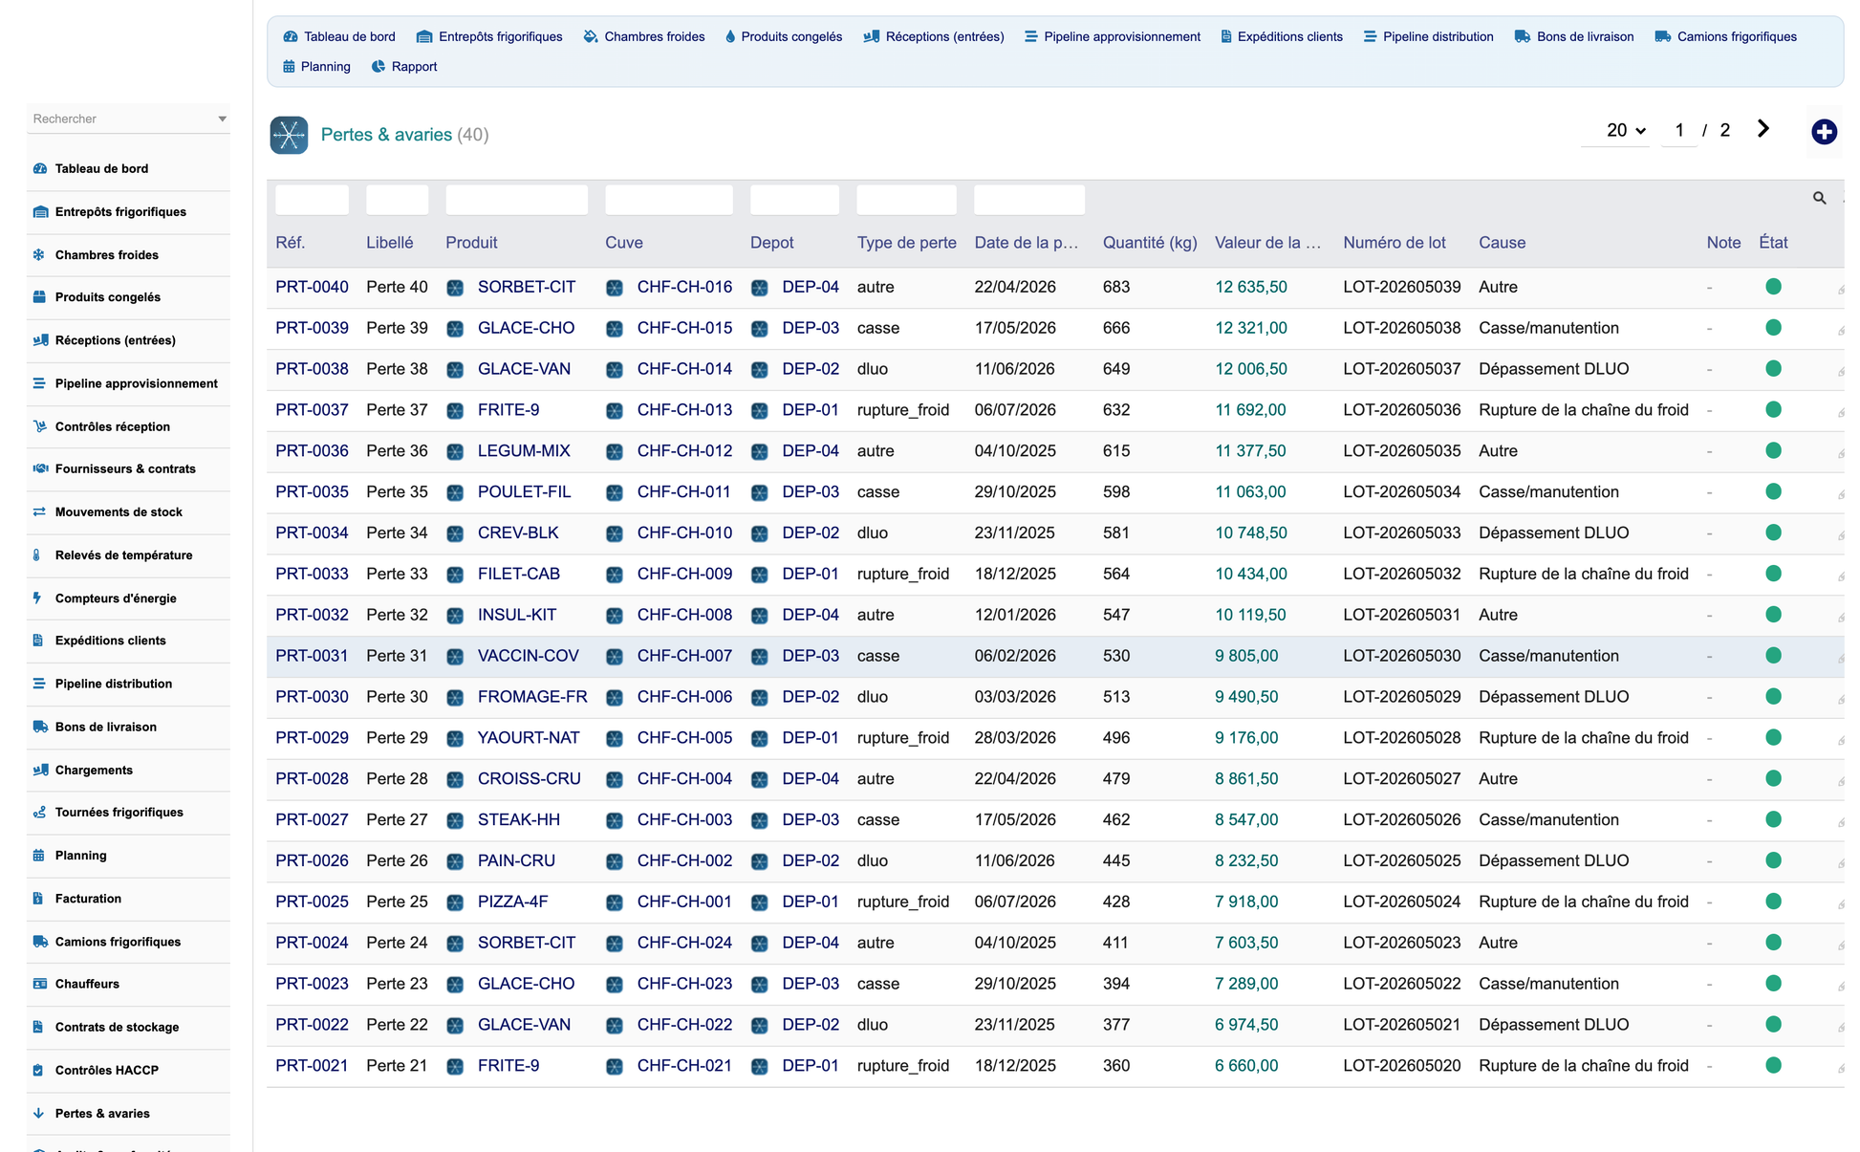Open the Rechercher dropdown arrow in sidebar
This screenshot has width=1860, height=1152.
click(222, 119)
